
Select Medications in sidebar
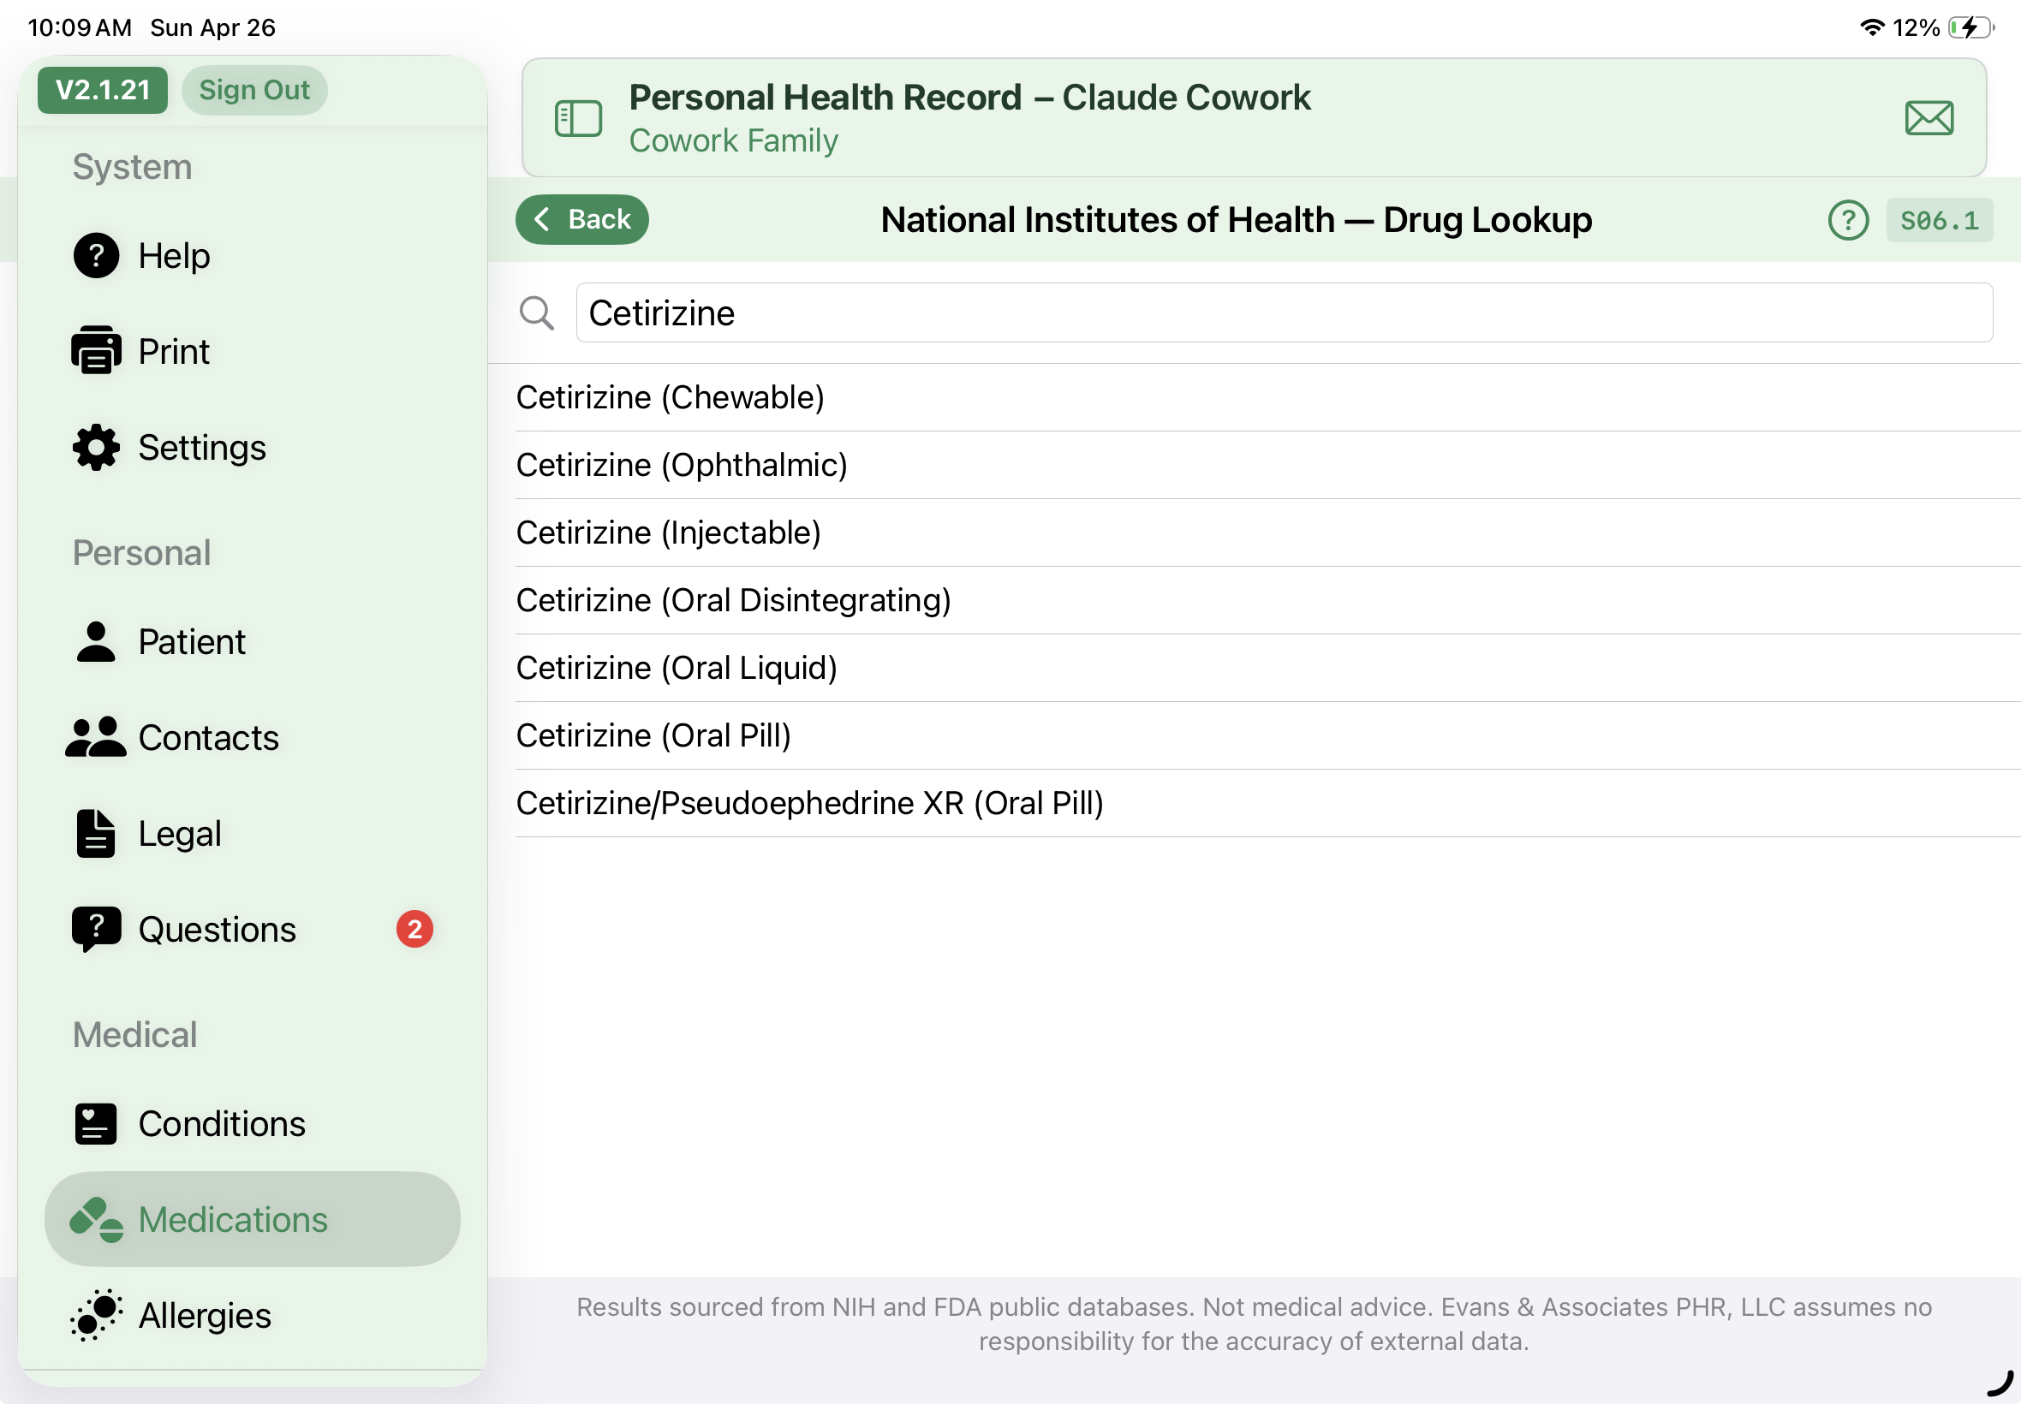click(x=253, y=1219)
